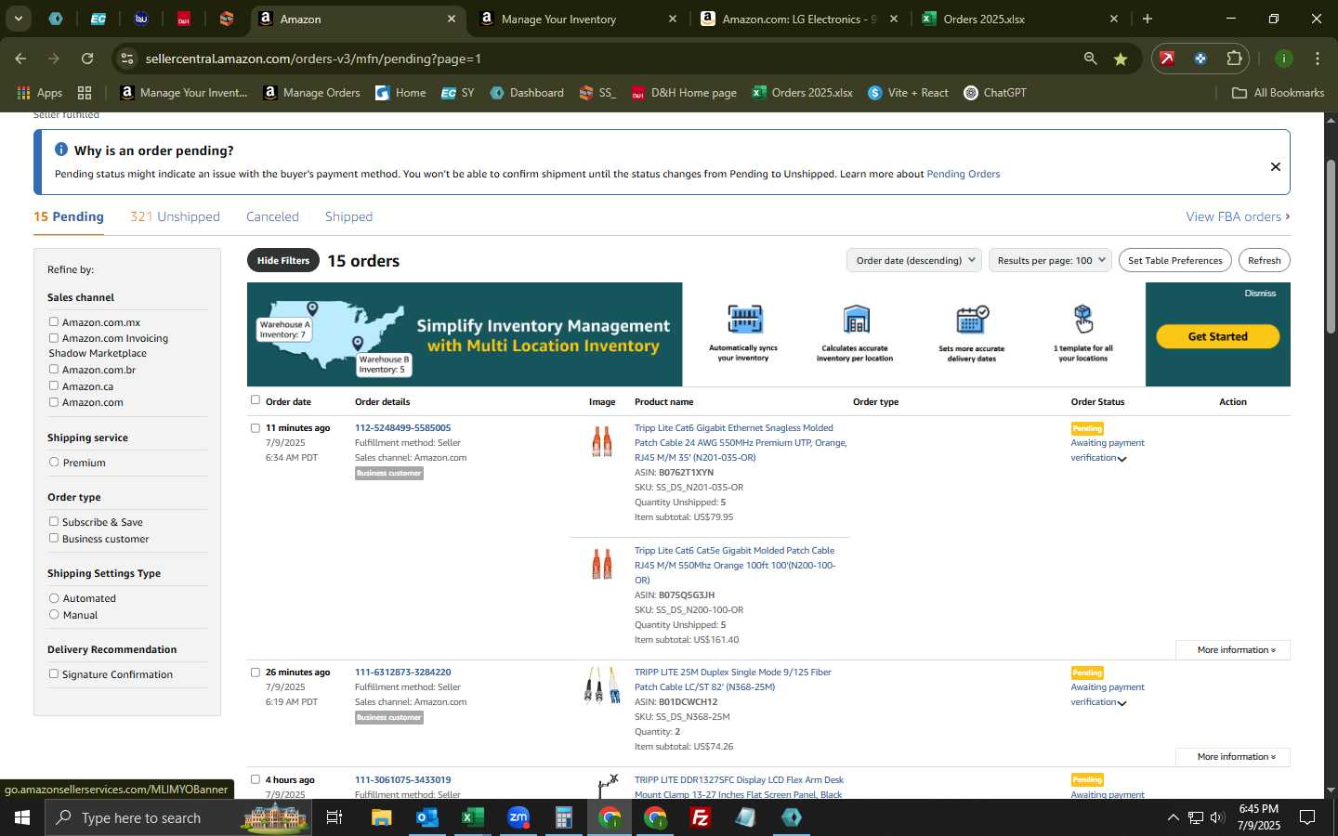Open Vite + React bookmark
The height and width of the screenshot is (836, 1338).
908,93
